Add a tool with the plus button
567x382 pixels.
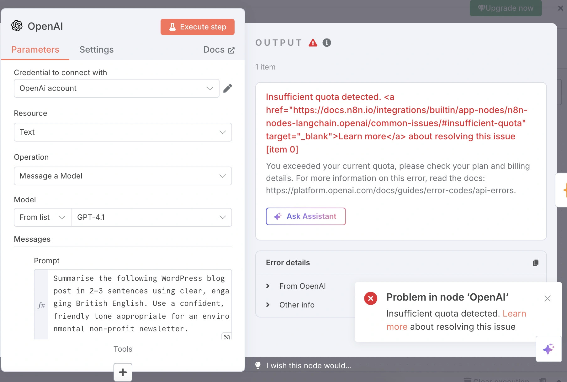tap(123, 372)
